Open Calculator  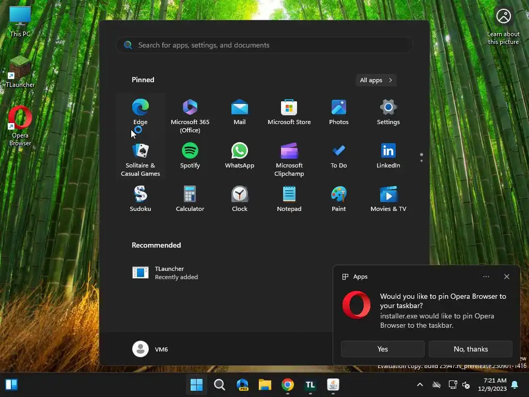pyautogui.click(x=190, y=199)
